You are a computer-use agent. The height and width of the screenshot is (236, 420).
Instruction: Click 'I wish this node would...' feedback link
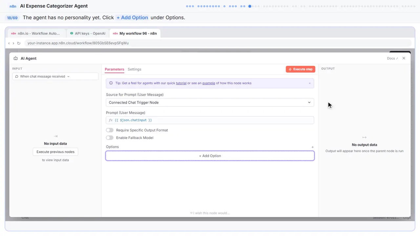[x=210, y=213]
